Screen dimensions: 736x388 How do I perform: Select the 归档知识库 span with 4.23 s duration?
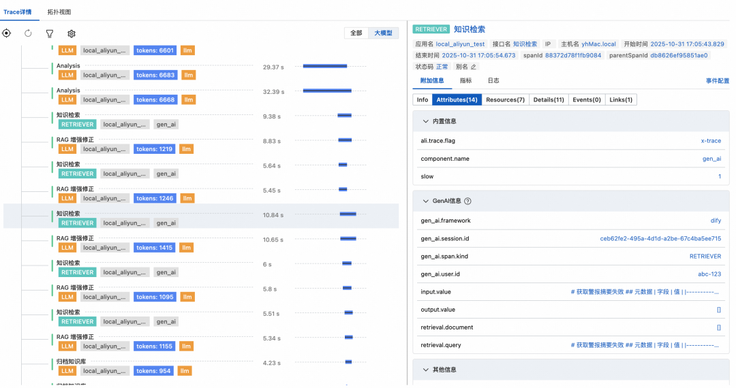click(x=72, y=361)
